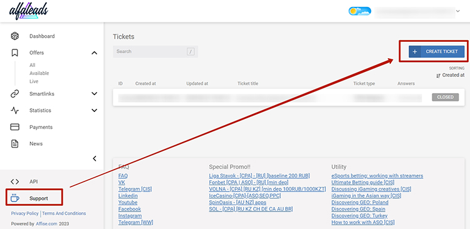Click the Answers column header

(406, 83)
